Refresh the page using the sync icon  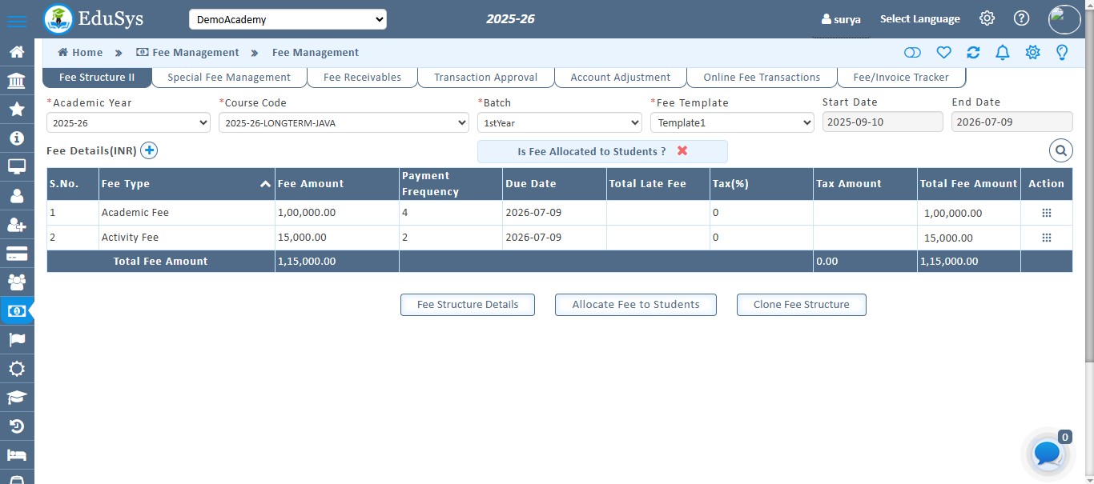[x=973, y=51]
